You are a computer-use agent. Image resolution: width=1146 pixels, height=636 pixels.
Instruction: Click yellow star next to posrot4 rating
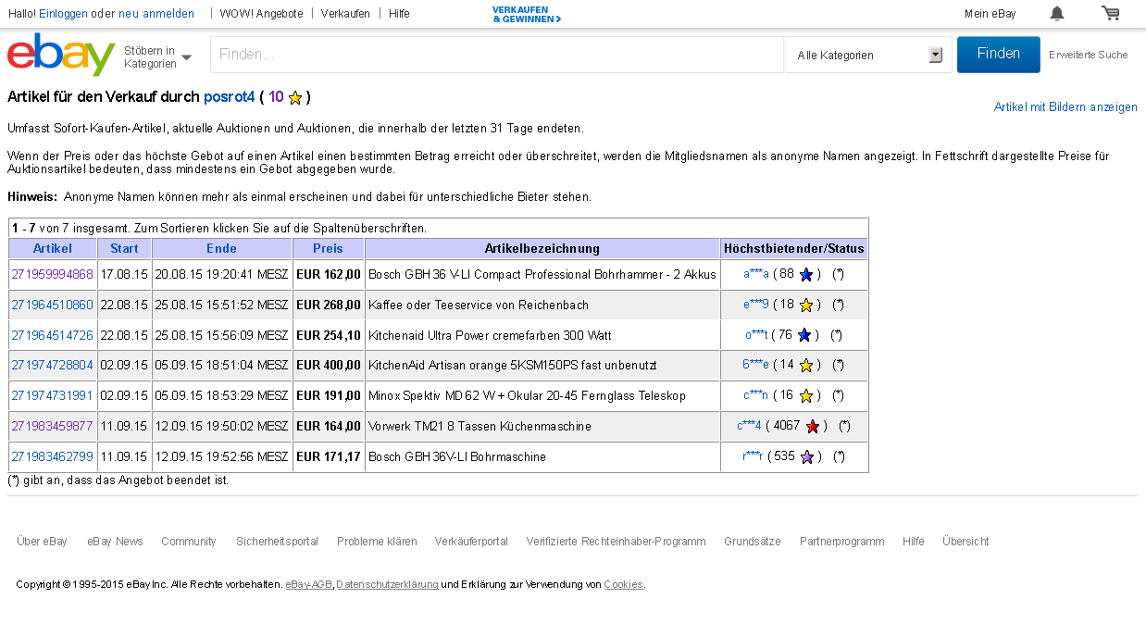(x=295, y=97)
